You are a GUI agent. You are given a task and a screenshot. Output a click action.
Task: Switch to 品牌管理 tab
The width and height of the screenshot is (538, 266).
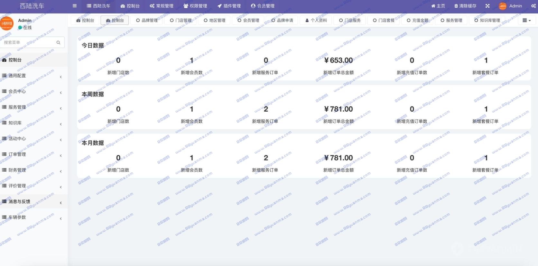(x=147, y=20)
